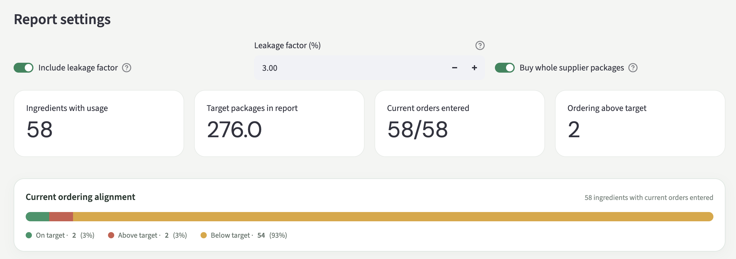Select the On target legend entry
Image resolution: width=736 pixels, height=259 pixels.
pos(60,235)
